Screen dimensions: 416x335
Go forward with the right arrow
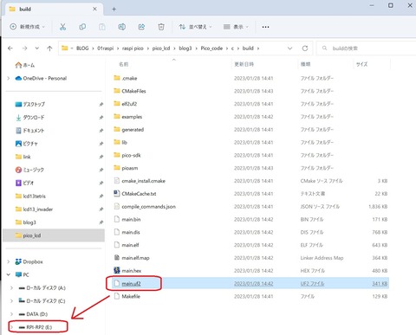[24, 48]
